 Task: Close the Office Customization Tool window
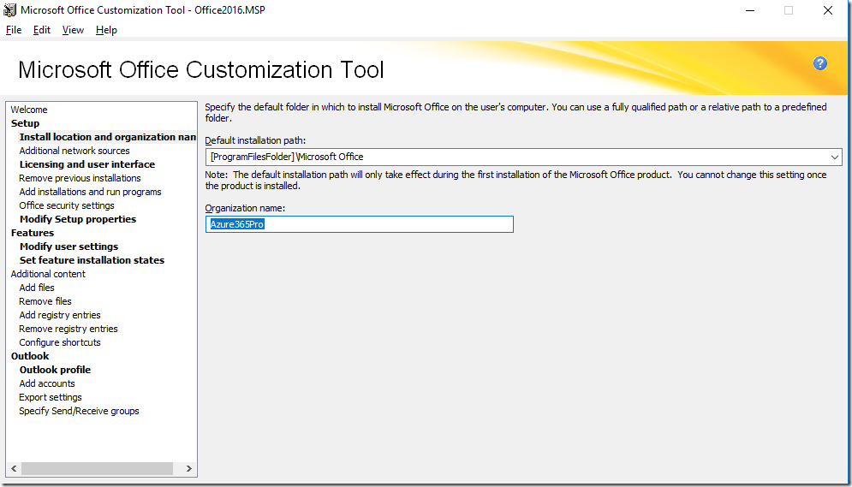[x=827, y=10]
